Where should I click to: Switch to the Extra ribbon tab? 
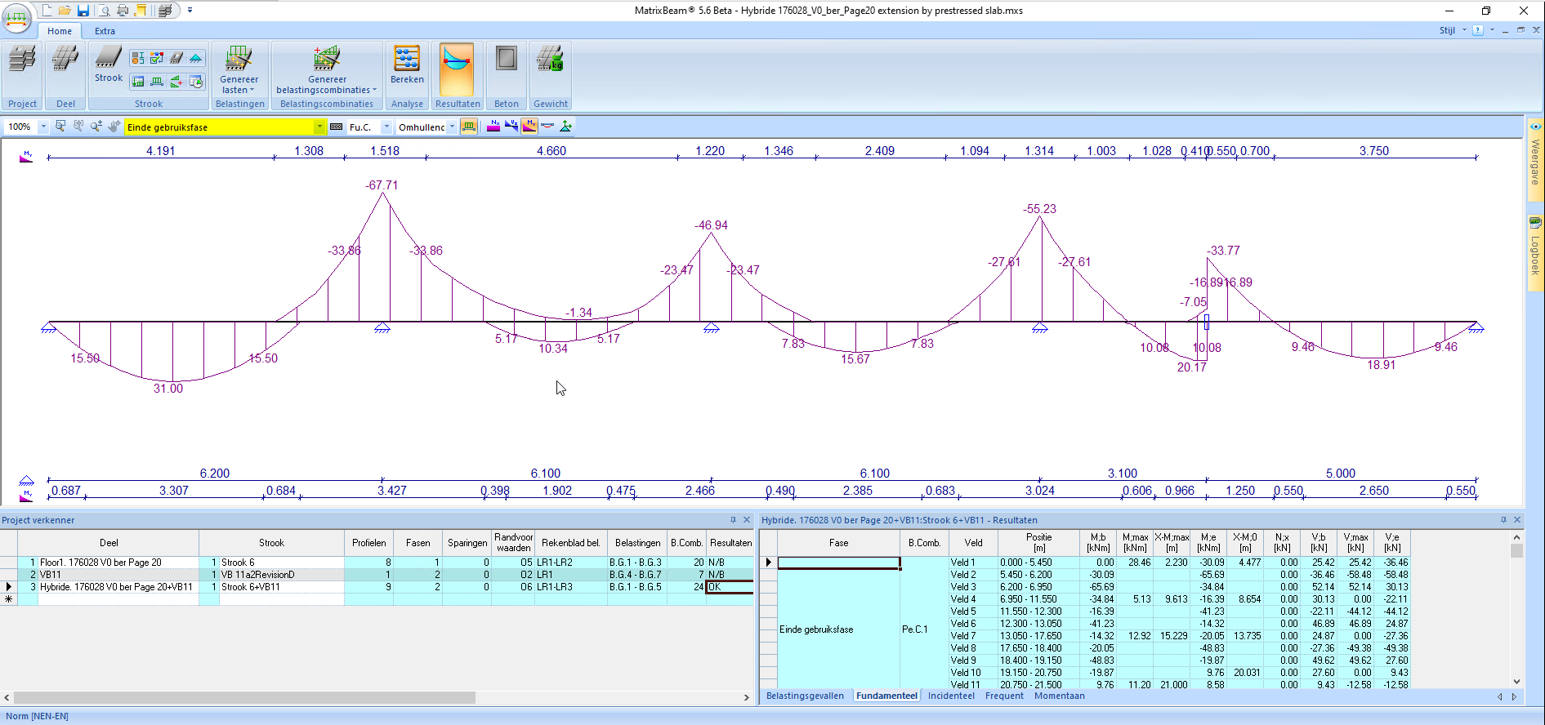[105, 31]
